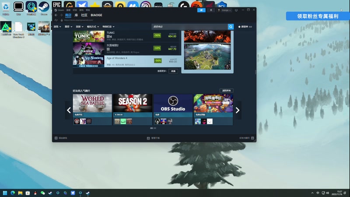
Task: Click the 领取粉丝专属福利 blue banner
Action: [318, 16]
